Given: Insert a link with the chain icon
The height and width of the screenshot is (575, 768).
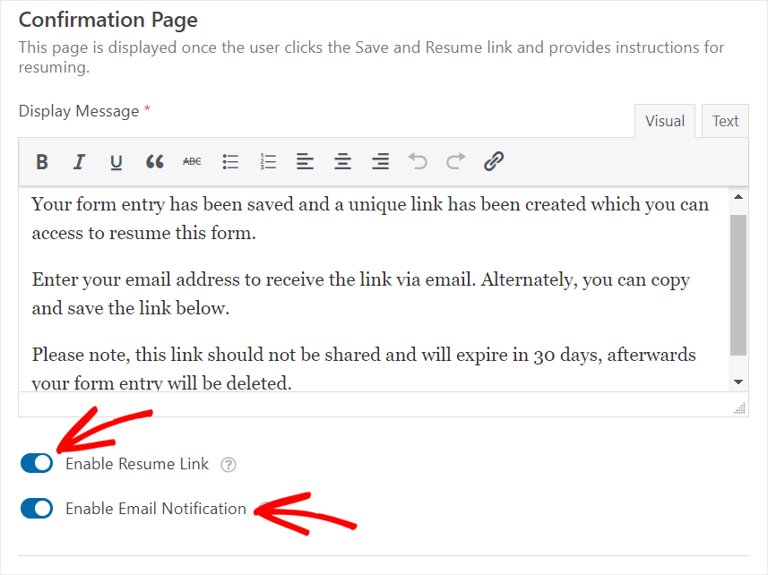Looking at the screenshot, I should 494,161.
